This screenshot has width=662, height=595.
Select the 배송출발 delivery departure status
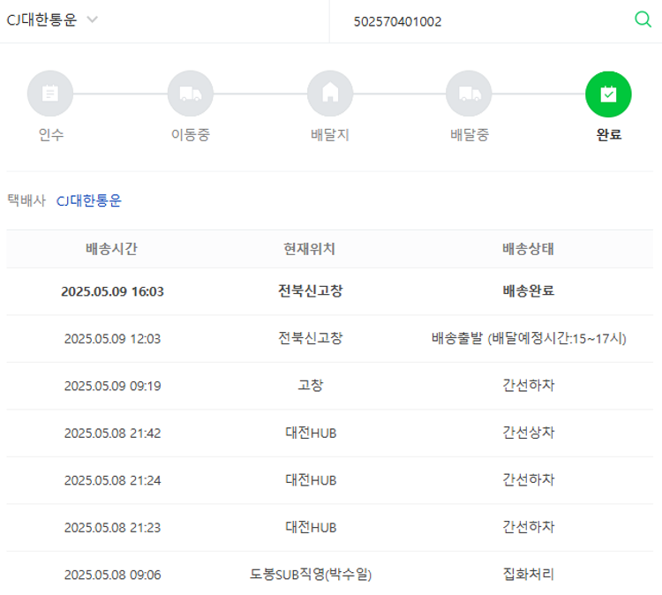(528, 338)
